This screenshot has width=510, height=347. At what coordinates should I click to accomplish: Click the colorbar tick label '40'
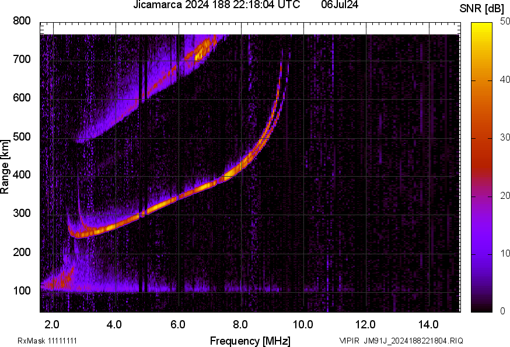pos(505,80)
